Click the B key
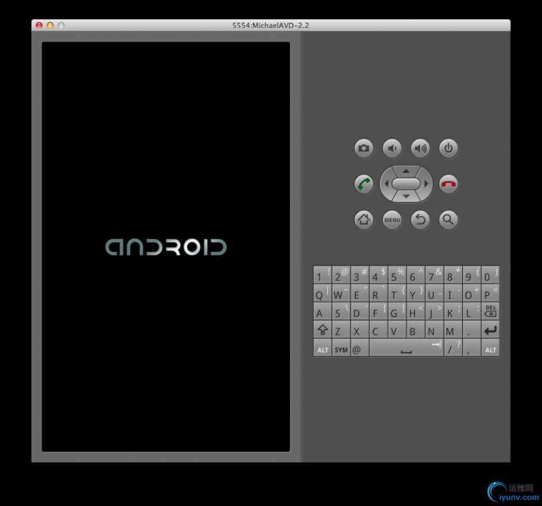 point(416,330)
